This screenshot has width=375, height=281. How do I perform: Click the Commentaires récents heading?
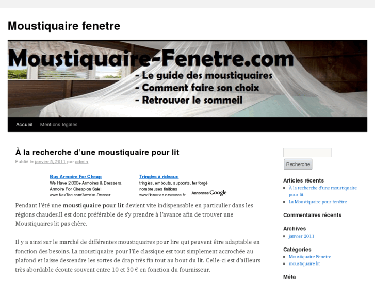(x=313, y=215)
